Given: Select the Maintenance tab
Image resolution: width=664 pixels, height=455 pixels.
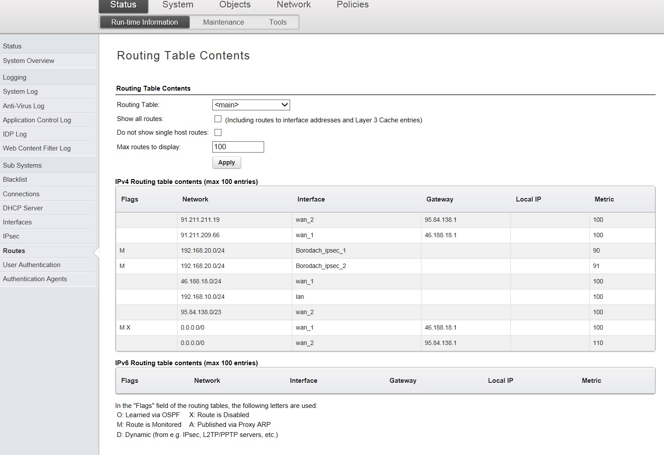Looking at the screenshot, I should 223,22.
